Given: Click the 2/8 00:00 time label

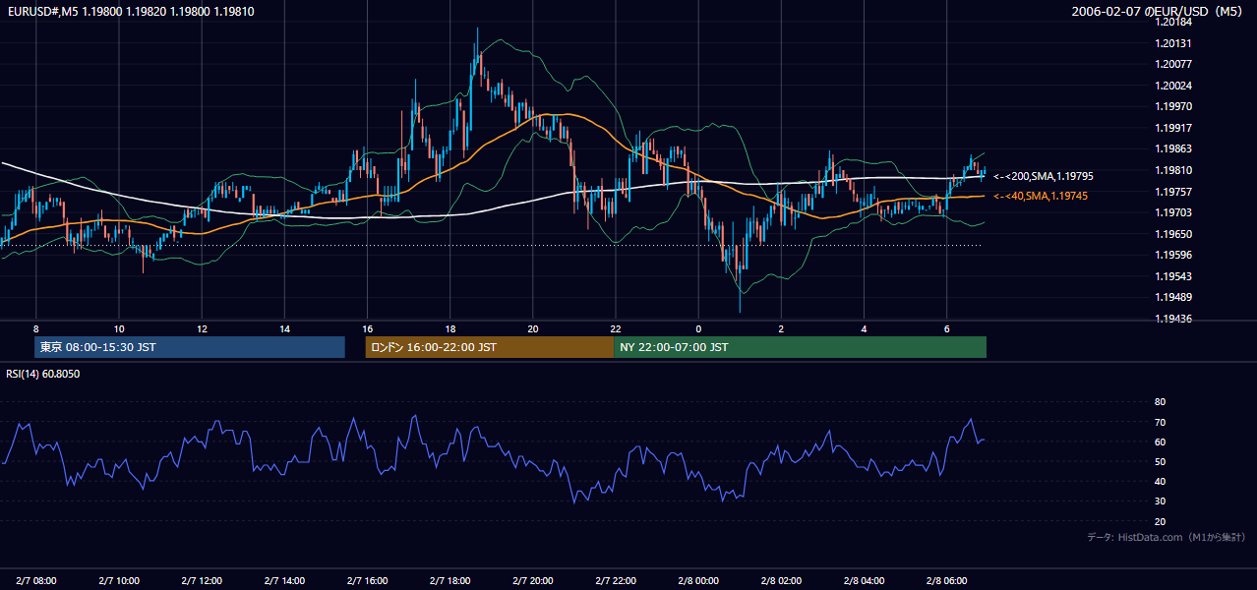Looking at the screenshot, I should coord(698,580).
